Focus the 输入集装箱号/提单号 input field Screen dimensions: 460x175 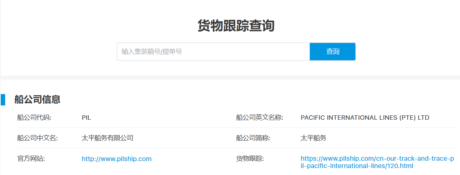213,52
